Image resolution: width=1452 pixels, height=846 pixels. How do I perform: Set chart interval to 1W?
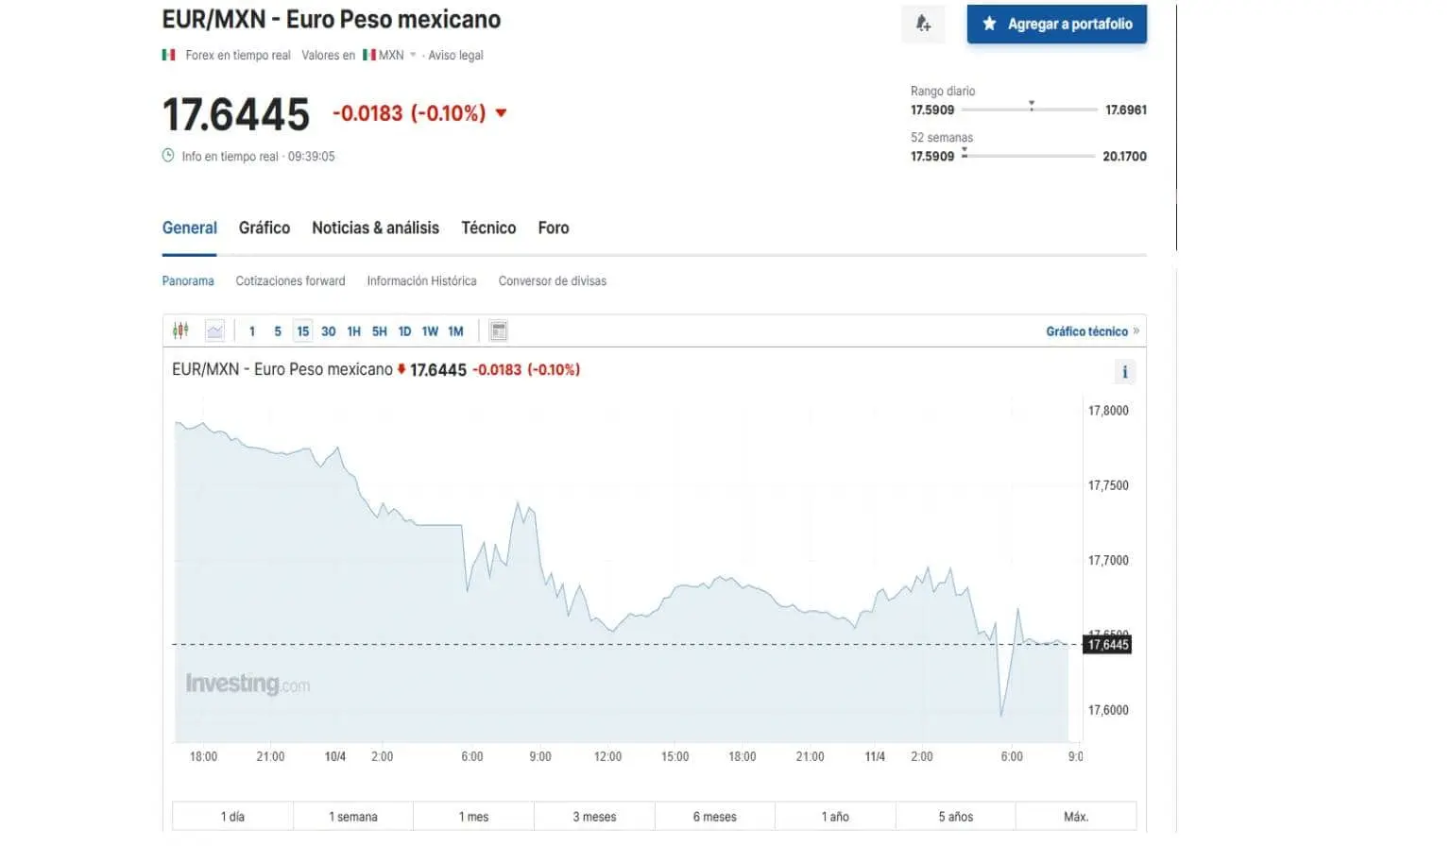430,331
